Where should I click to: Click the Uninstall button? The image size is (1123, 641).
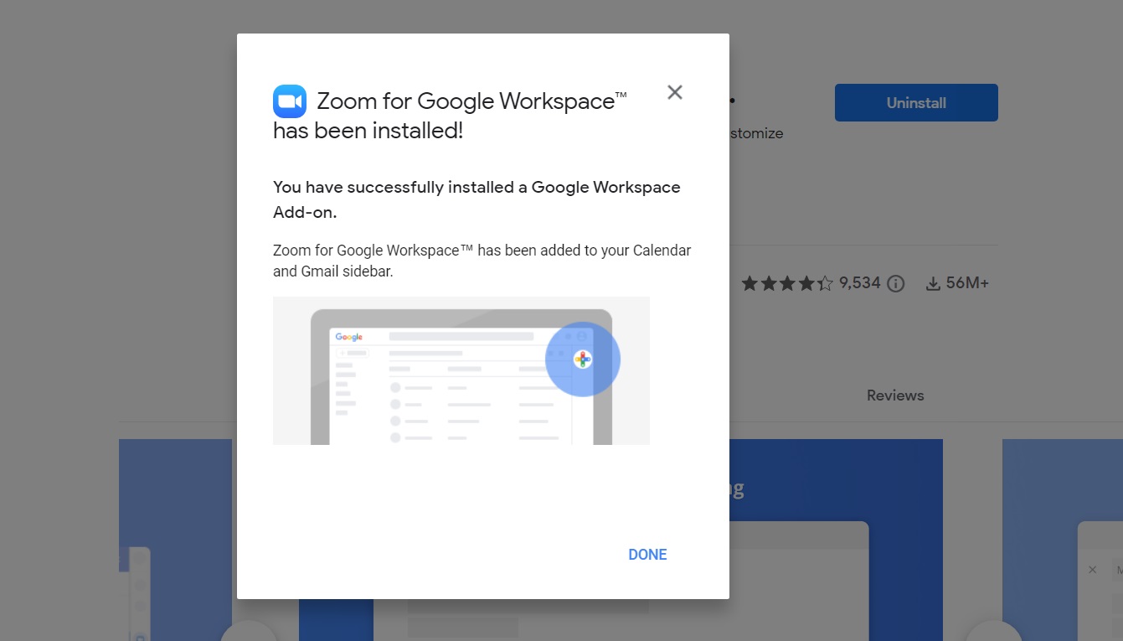(x=916, y=103)
